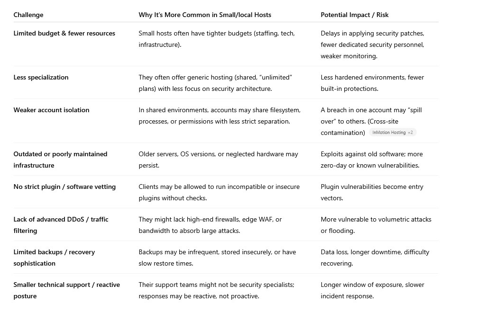The width and height of the screenshot is (504, 312).
Task: Click Smaller technical support / reactive posture
Action: point(66,291)
